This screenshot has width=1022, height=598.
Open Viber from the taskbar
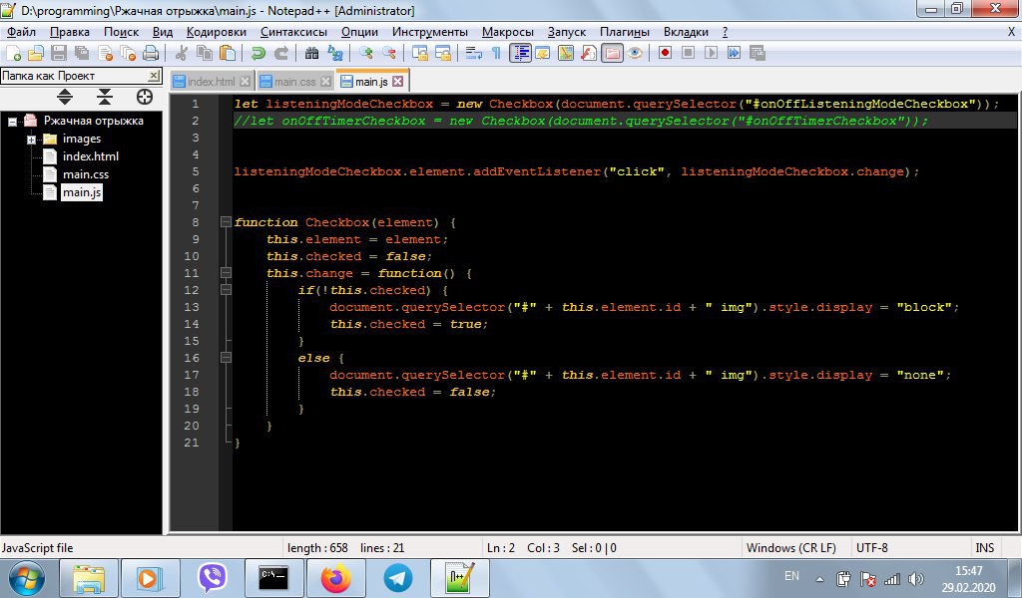pos(213,578)
